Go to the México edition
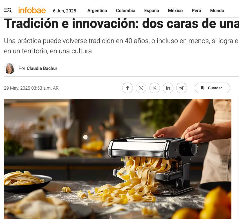This screenshot has width=239, height=219. (175, 10)
